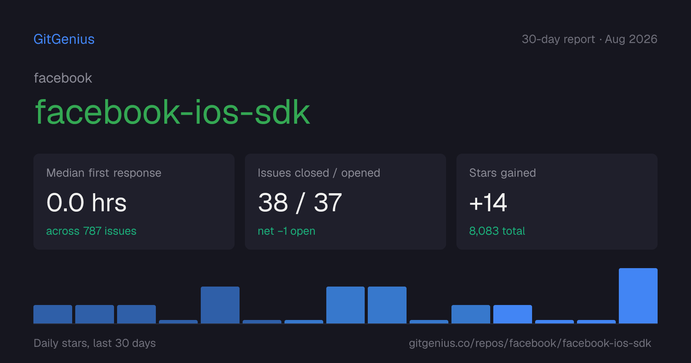Click the large green 'facebook-ios-sdk' repository title
Viewport: 691px width, 363px height.
coord(172,112)
